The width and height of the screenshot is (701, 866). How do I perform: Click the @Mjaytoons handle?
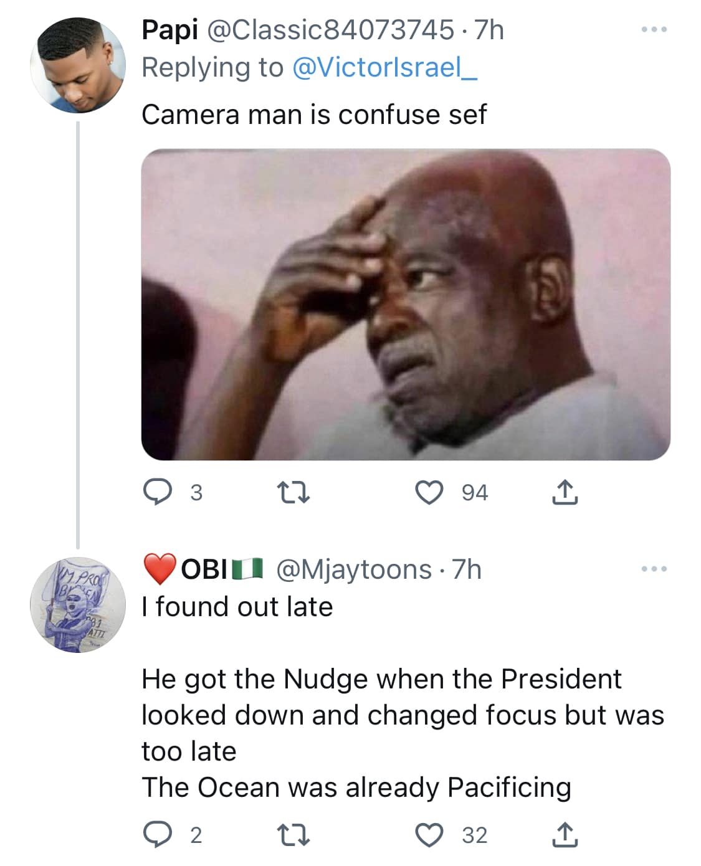point(353,569)
